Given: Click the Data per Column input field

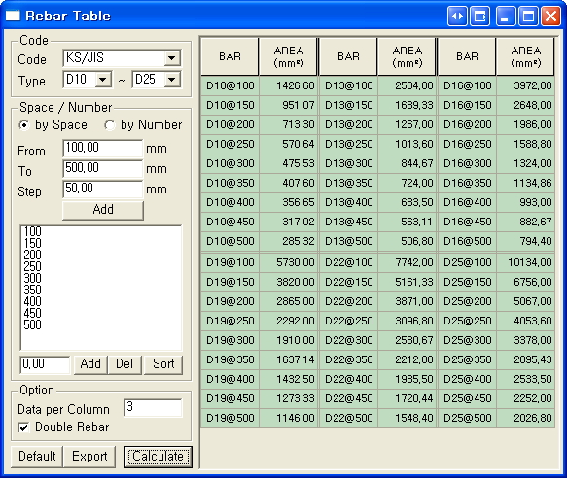Looking at the screenshot, I should (x=153, y=408).
